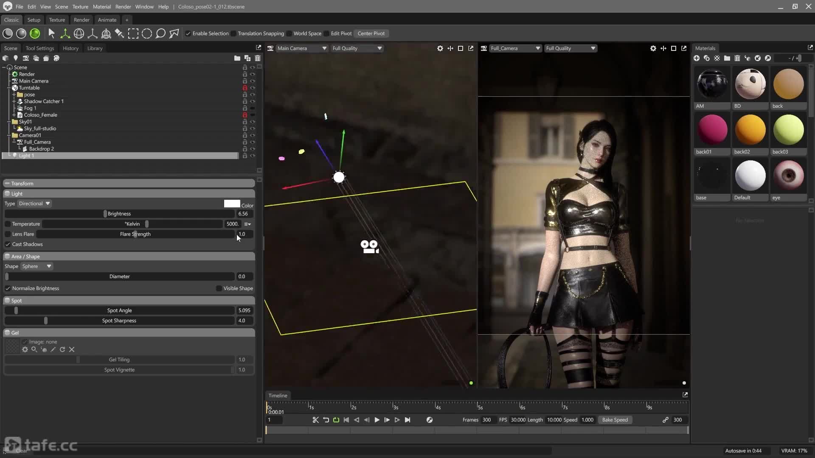
Task: Open Main Camera viewport settings gear
Action: point(440,48)
